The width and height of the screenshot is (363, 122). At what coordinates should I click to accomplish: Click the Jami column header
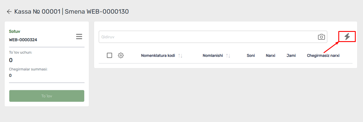click(x=291, y=56)
